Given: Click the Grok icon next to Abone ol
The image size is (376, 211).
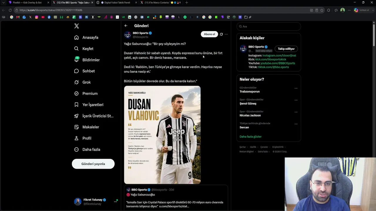Looking at the screenshot, I should point(221,34).
